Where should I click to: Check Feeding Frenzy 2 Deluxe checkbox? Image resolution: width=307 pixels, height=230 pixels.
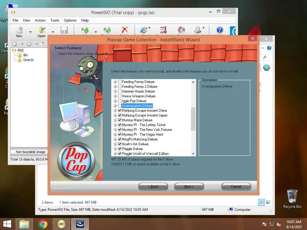(x=120, y=87)
